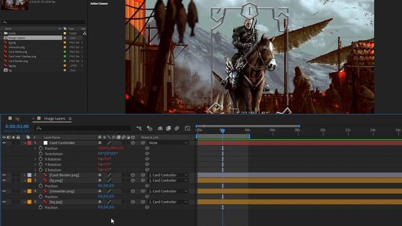Click the label tag column icon in Project panel

(65, 29)
